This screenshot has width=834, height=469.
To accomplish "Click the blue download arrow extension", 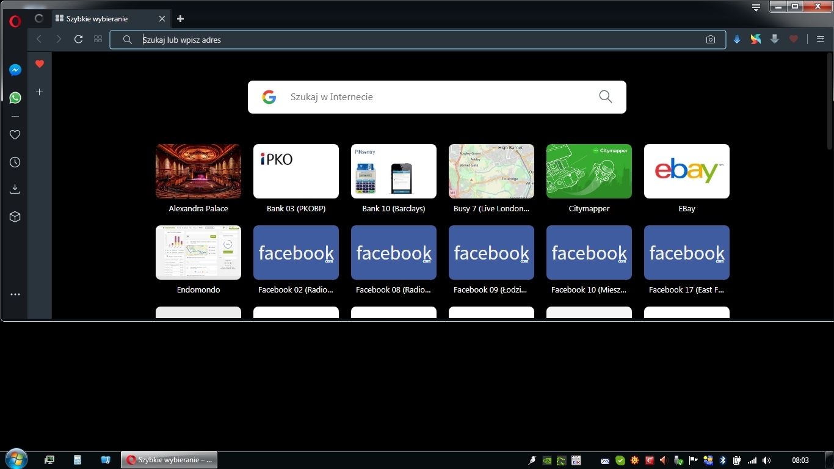I will click(x=737, y=39).
